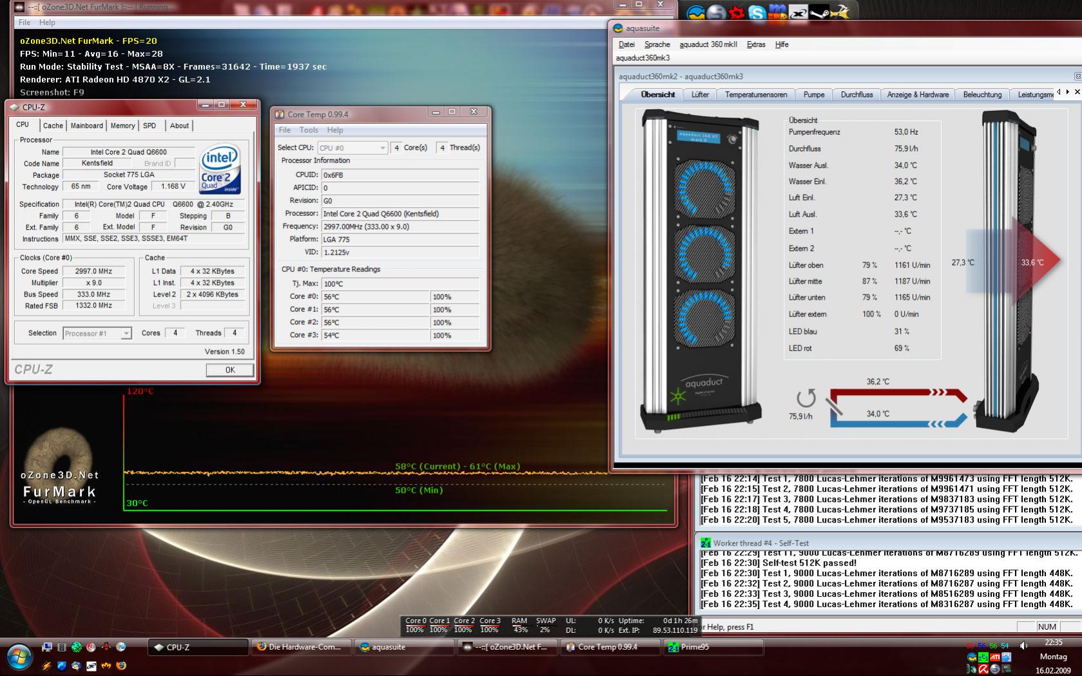The width and height of the screenshot is (1082, 676).
Task: Open the SPD tab in CPU-Z
Action: 150,126
